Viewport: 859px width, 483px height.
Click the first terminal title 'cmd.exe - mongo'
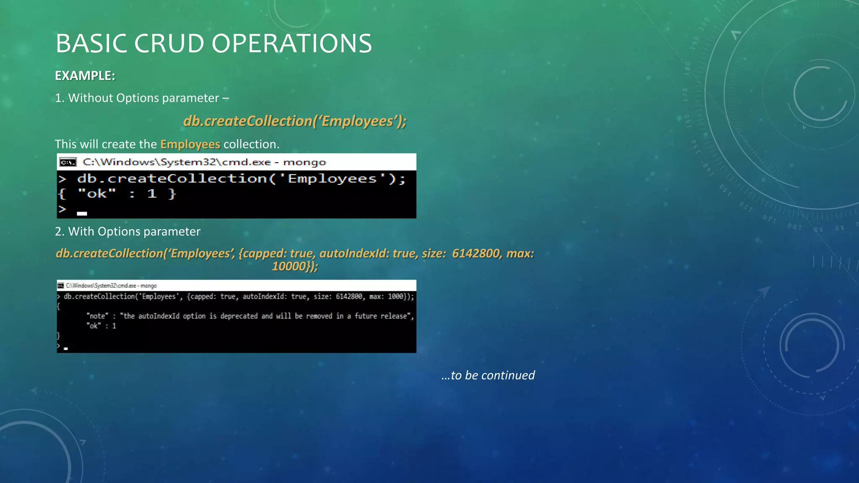pos(204,162)
